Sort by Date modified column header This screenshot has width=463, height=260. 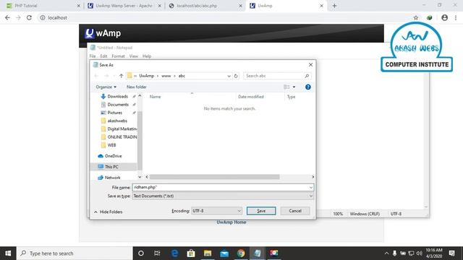pos(251,97)
